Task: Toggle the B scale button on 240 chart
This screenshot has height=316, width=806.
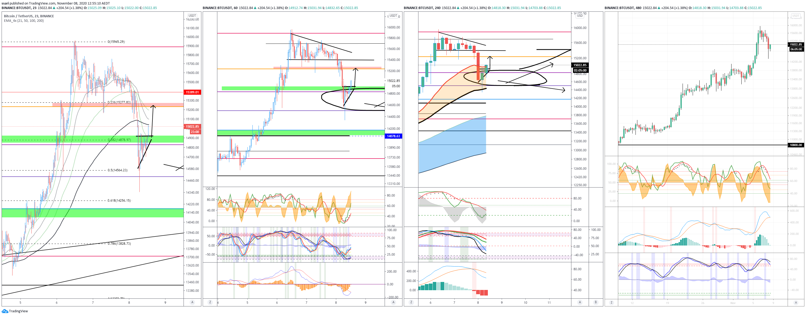Action: (596, 302)
